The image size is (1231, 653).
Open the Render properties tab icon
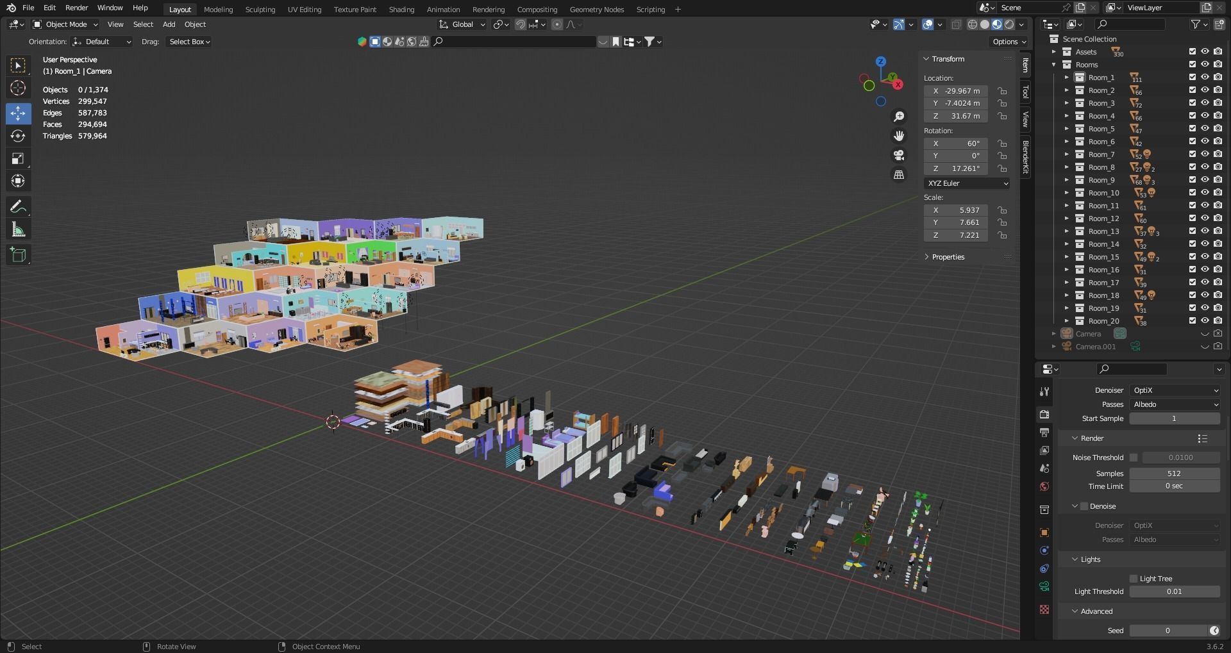click(x=1044, y=414)
